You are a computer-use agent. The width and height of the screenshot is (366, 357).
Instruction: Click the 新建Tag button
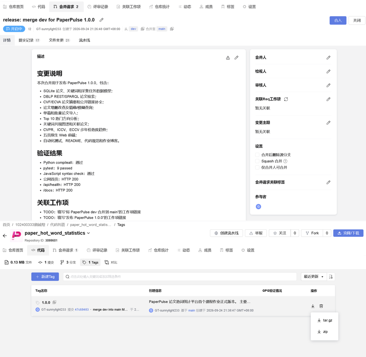pos(45,276)
